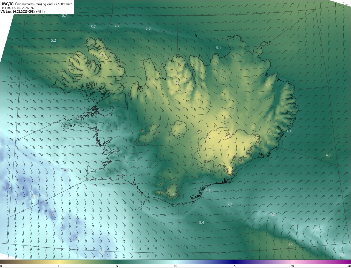Click the '0' tick on the color scale

[x=1, y=266]
